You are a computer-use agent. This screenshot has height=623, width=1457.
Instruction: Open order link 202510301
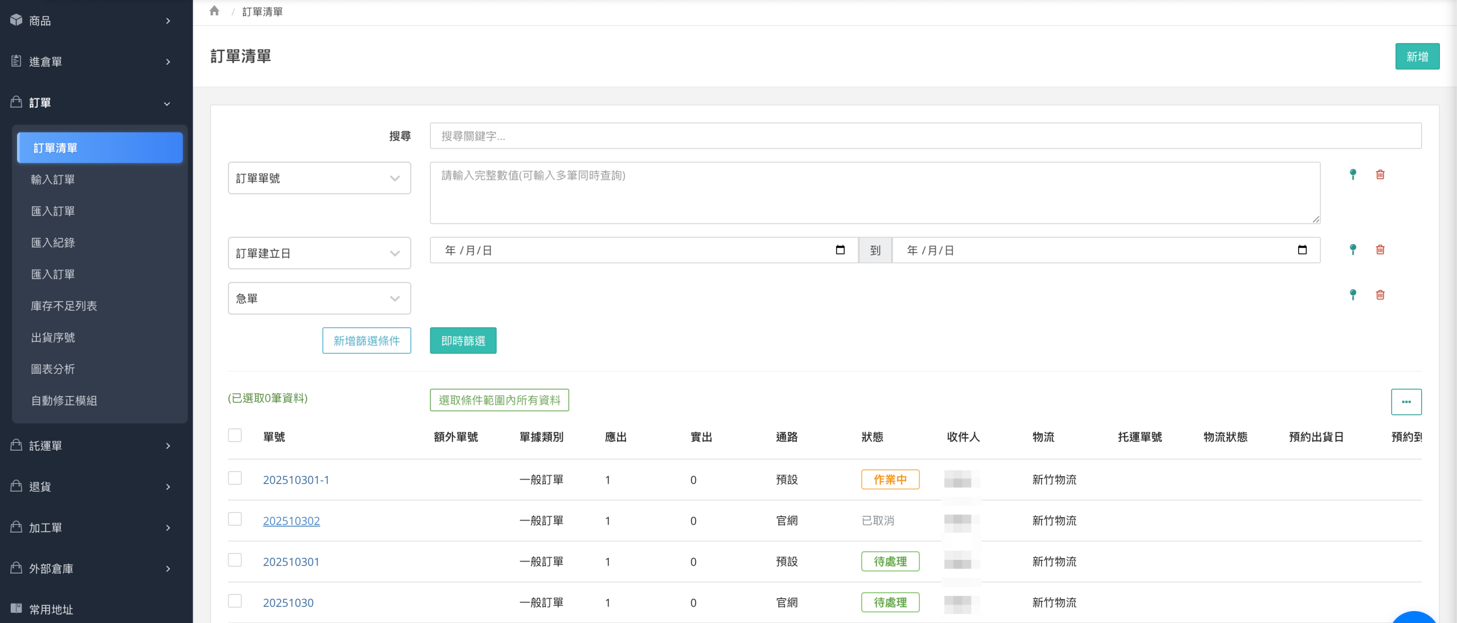tap(291, 562)
